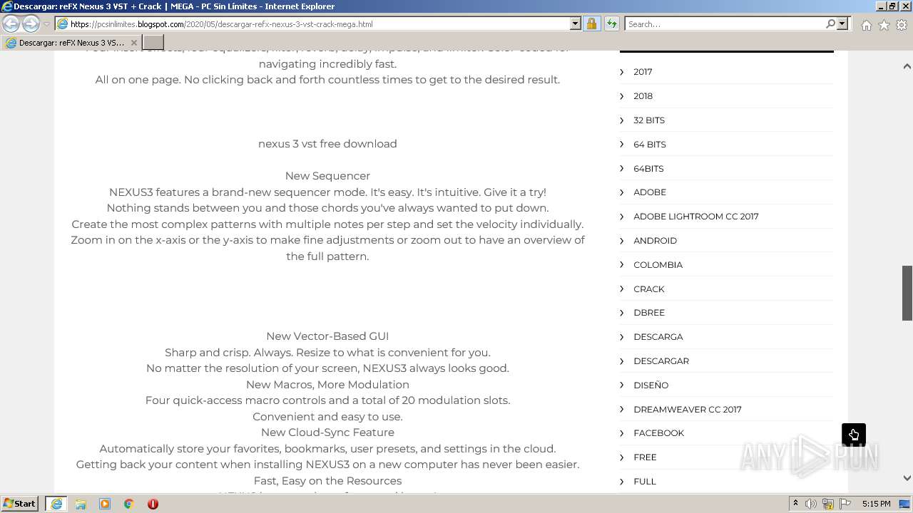Open the FREE label
Screen dimensions: 913x513
[645, 457]
